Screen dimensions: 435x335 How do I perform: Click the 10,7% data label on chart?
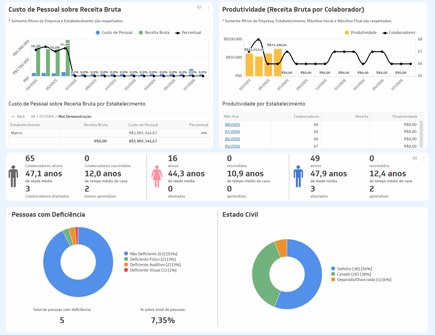(36, 46)
